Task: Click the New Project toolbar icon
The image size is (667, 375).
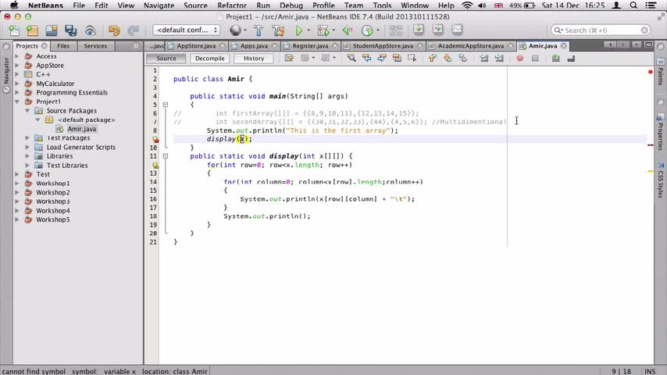Action: click(x=32, y=30)
